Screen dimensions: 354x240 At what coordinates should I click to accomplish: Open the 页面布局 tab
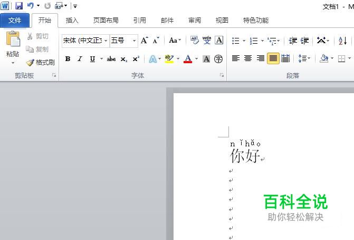click(106, 21)
